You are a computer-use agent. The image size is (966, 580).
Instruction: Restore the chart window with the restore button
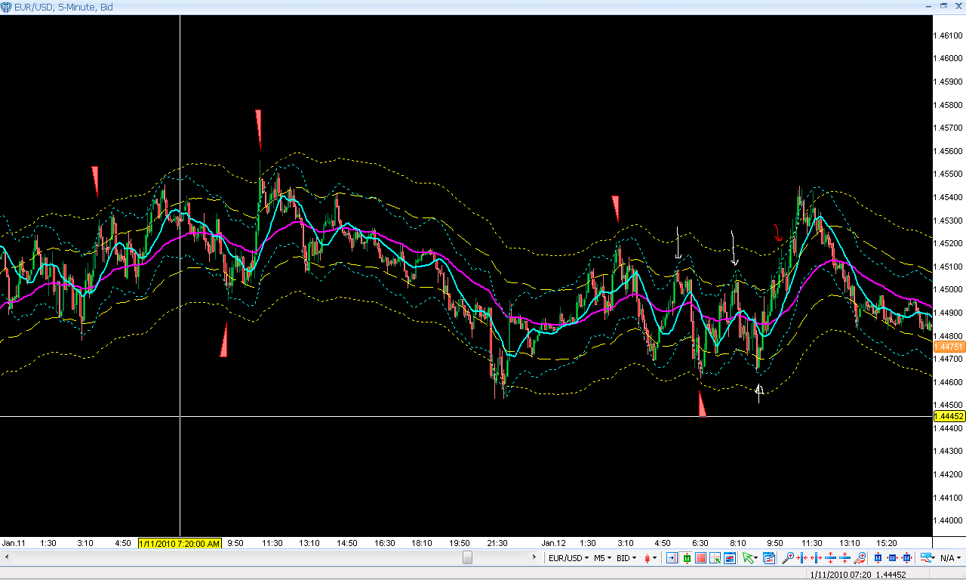943,5
